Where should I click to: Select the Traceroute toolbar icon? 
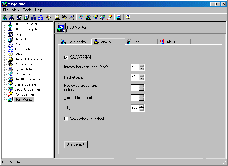tap(41, 17)
